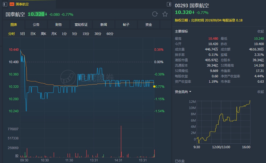Switch to the 财务 financials tab

[x=59, y=25]
